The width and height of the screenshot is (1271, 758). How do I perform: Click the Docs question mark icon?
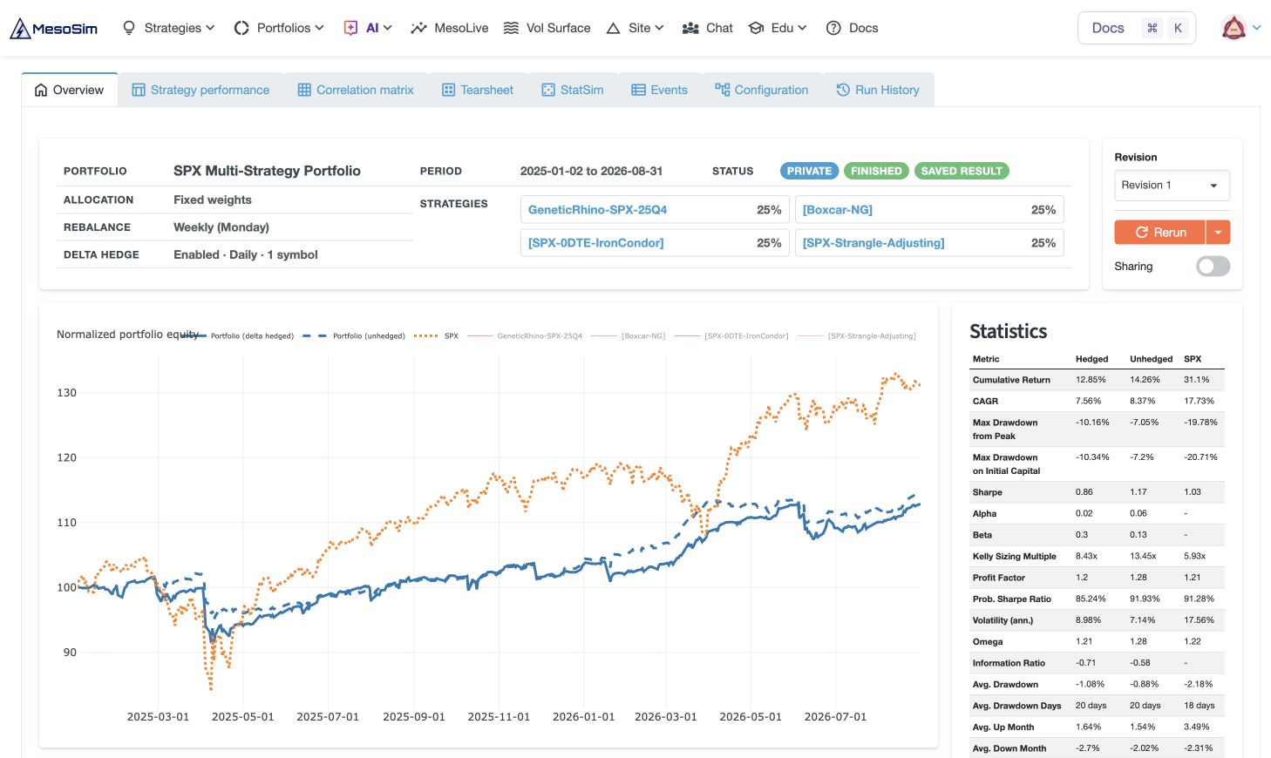(833, 28)
